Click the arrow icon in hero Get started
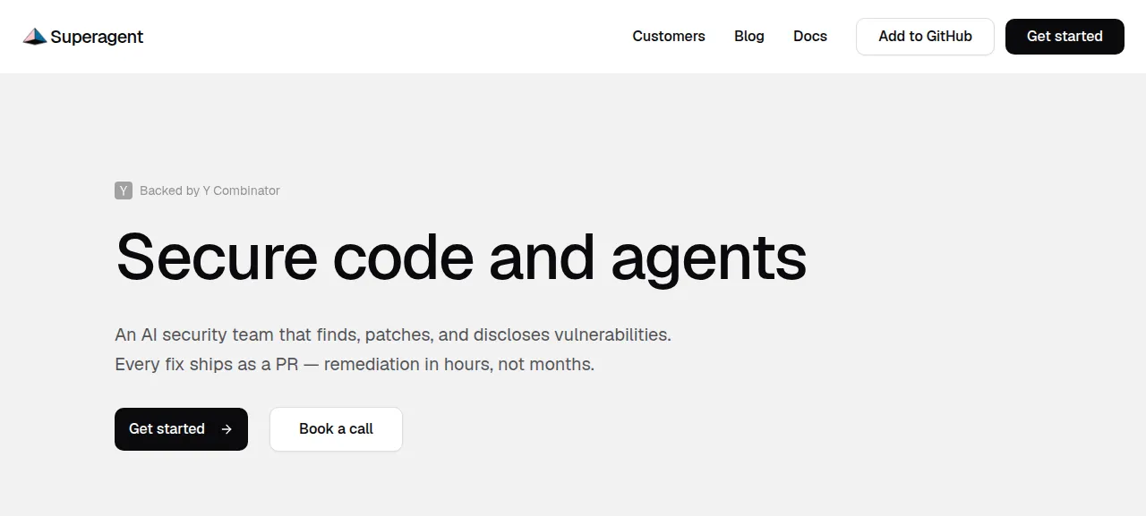 coord(227,429)
